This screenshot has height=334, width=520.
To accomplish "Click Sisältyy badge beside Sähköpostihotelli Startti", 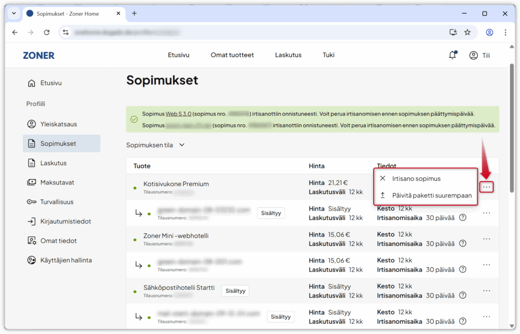I will pyautogui.click(x=235, y=291).
